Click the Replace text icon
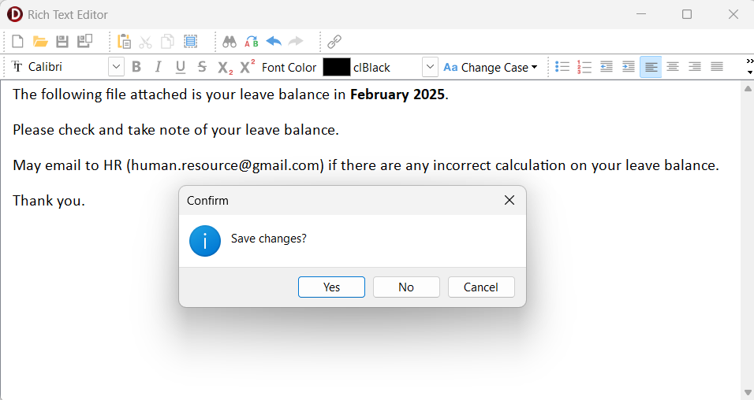 (252, 42)
